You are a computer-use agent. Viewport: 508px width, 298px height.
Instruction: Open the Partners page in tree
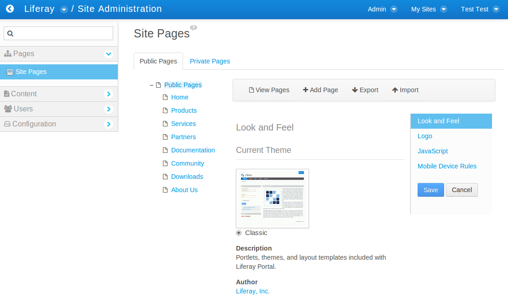183,137
